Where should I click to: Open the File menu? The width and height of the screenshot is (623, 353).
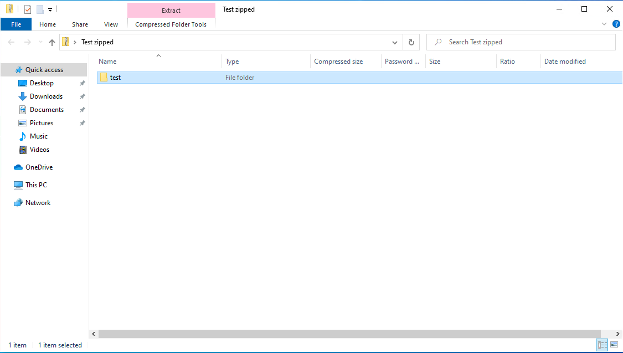(x=16, y=24)
